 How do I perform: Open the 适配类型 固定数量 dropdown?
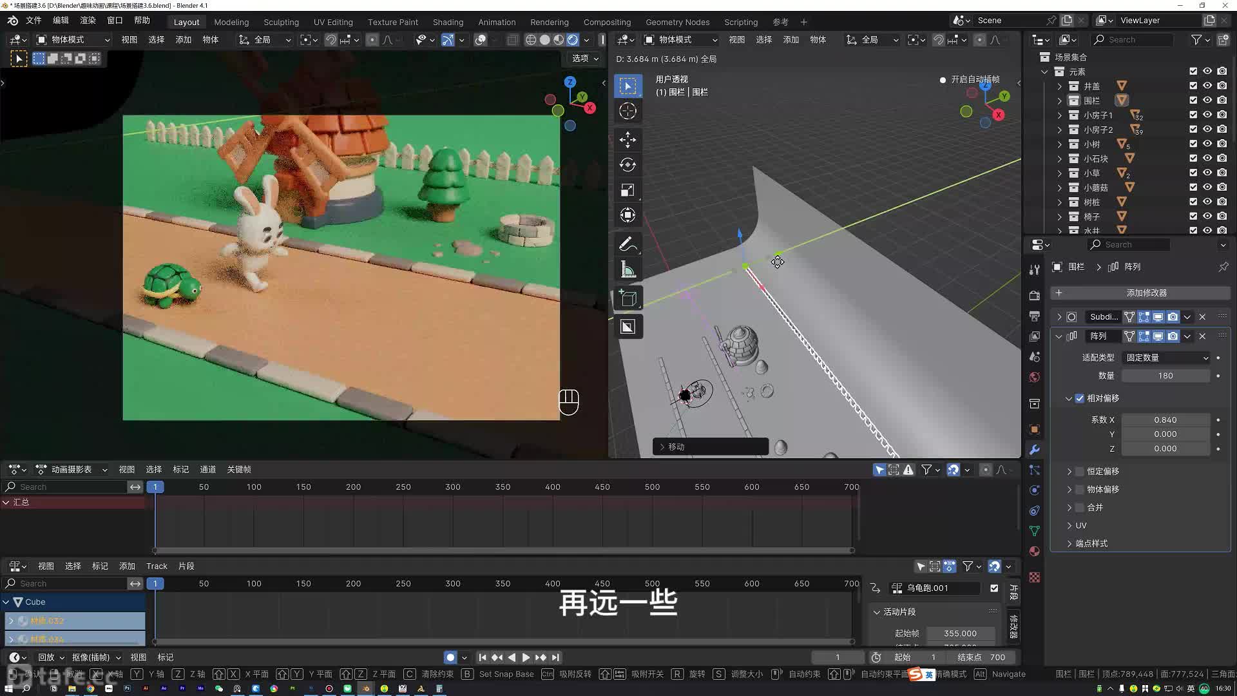[1167, 358]
